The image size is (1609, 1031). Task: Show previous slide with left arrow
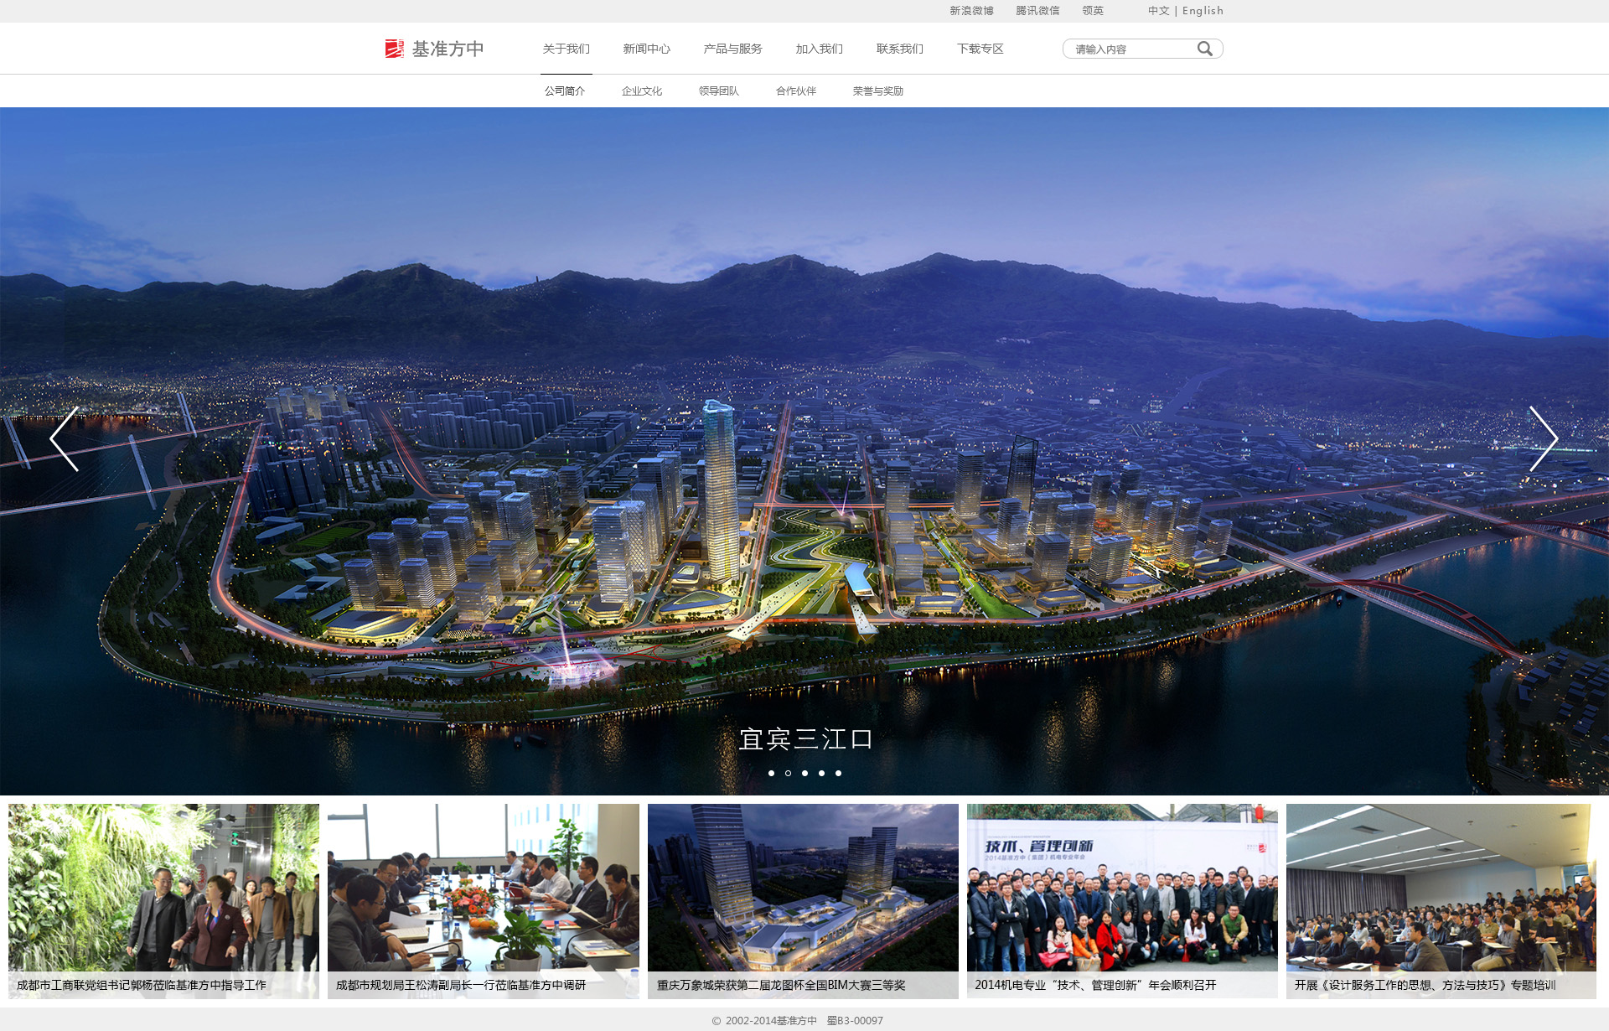tap(65, 438)
